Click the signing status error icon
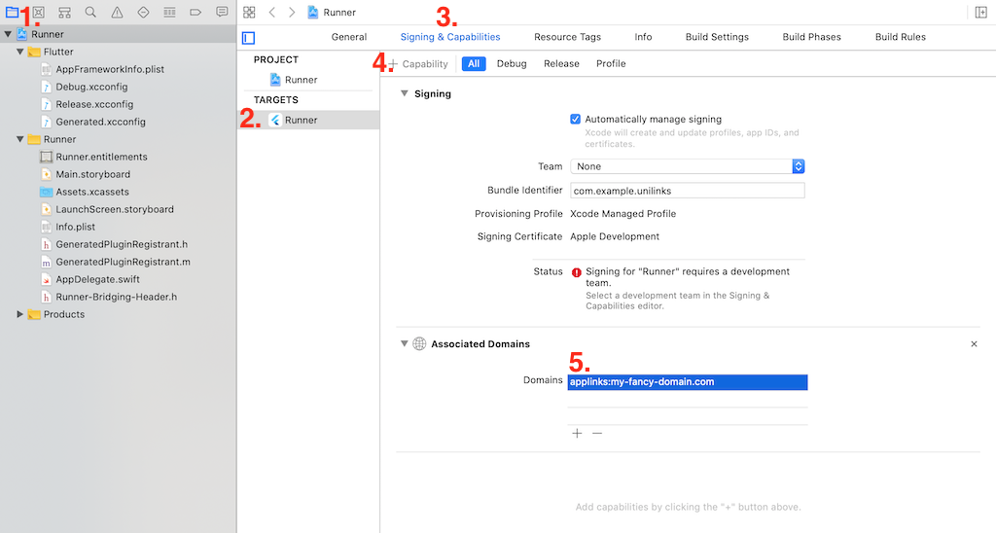This screenshot has width=996, height=533. pyautogui.click(x=576, y=272)
